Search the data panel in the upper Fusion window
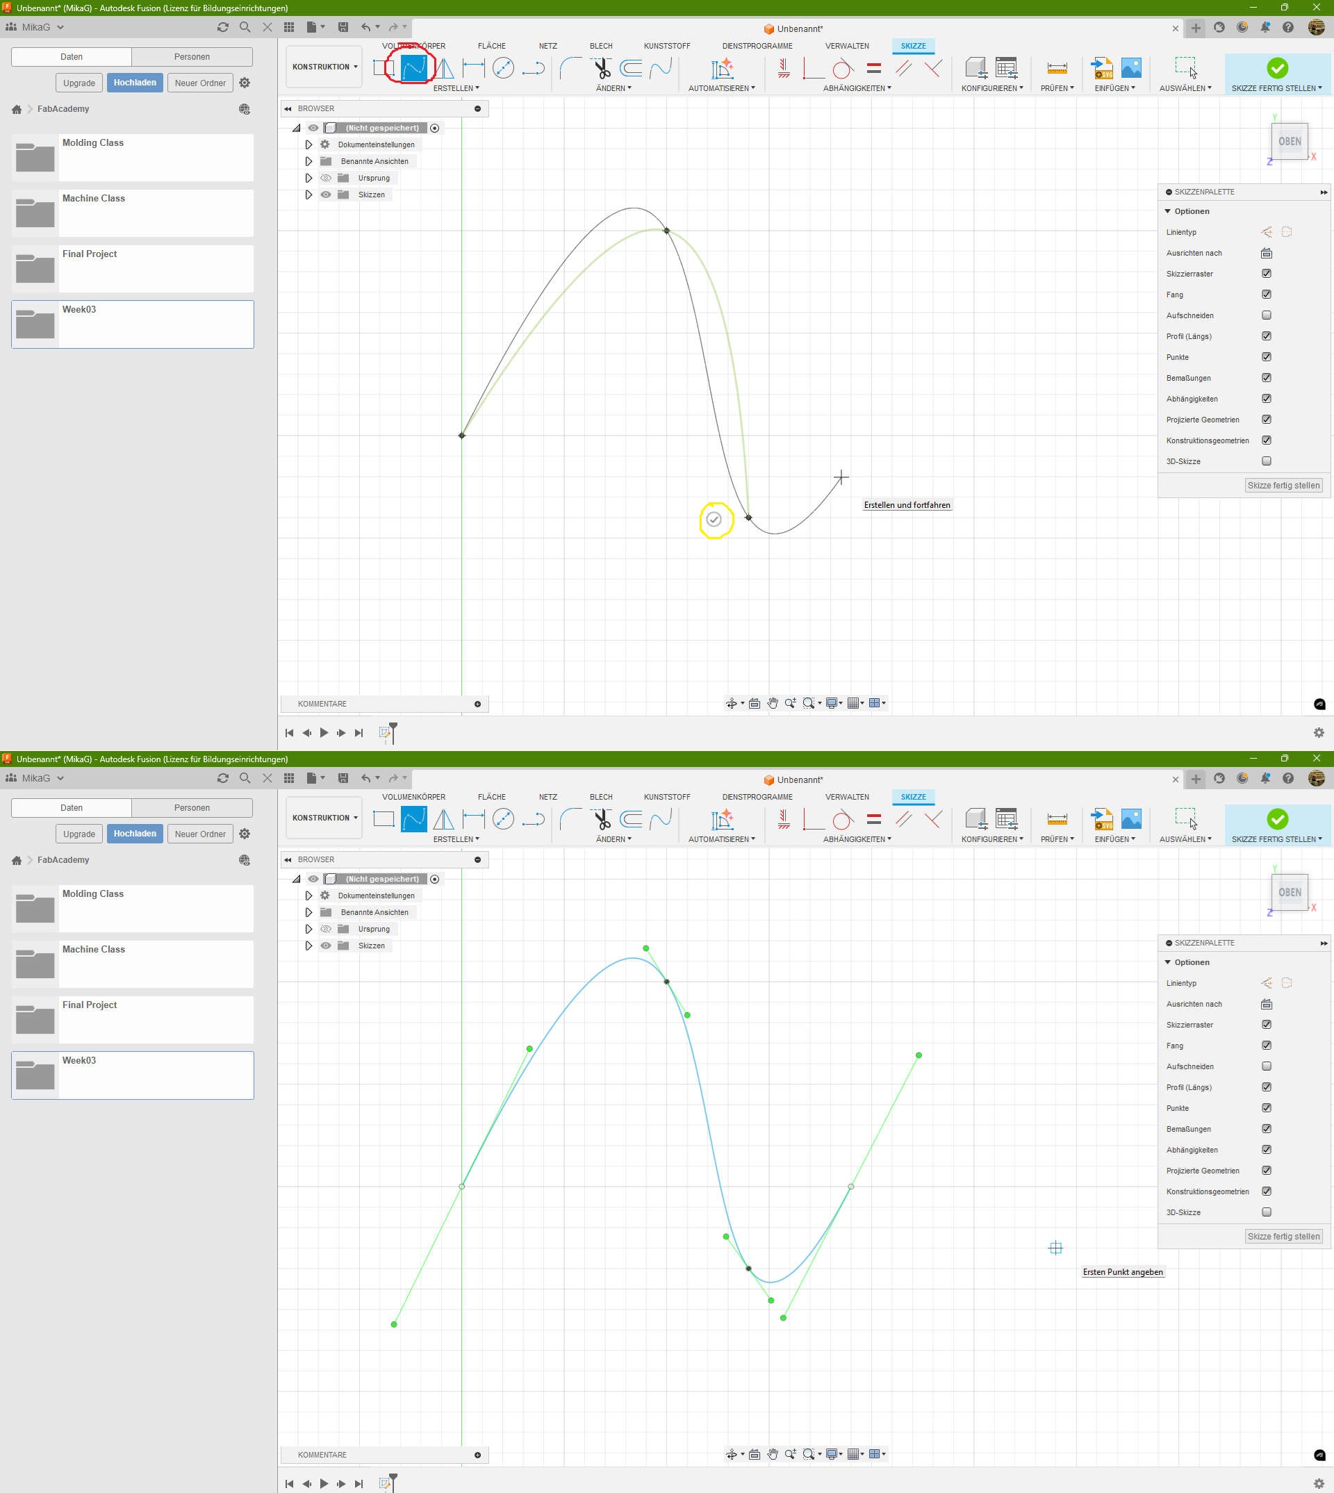 click(x=245, y=27)
